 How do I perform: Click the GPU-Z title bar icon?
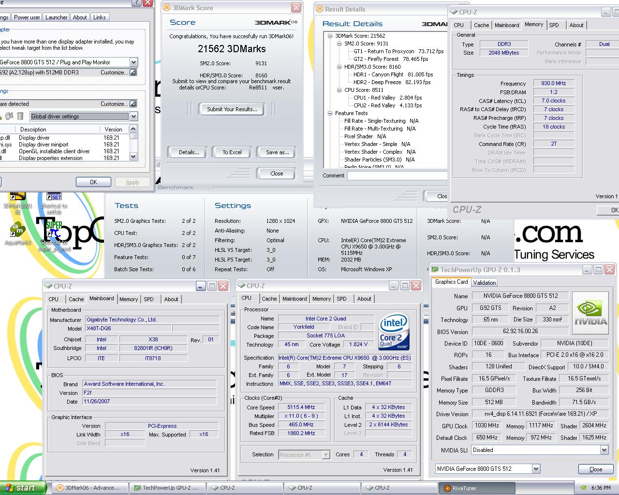tap(434, 270)
